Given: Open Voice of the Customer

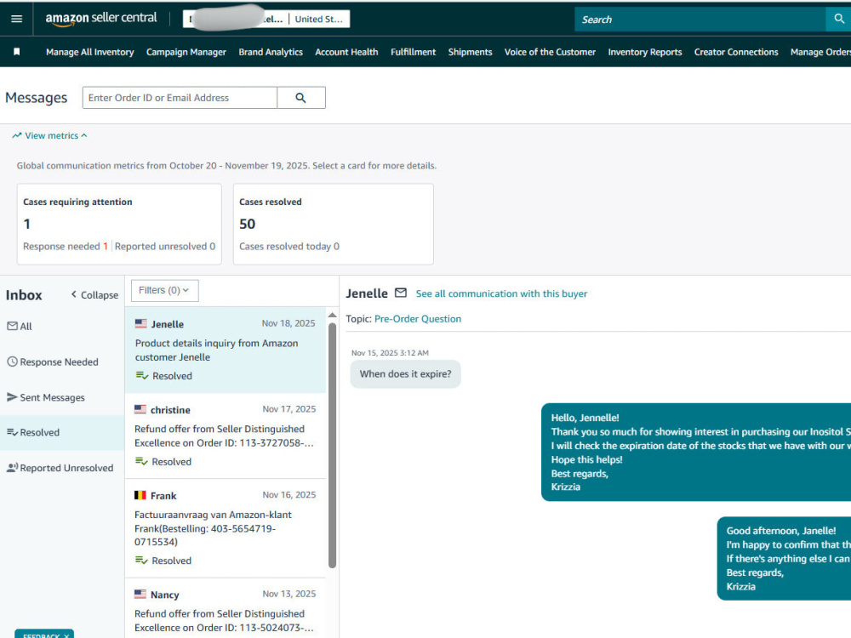Looking at the screenshot, I should [x=550, y=52].
